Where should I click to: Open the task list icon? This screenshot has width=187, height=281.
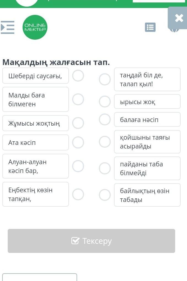[x=150, y=27]
